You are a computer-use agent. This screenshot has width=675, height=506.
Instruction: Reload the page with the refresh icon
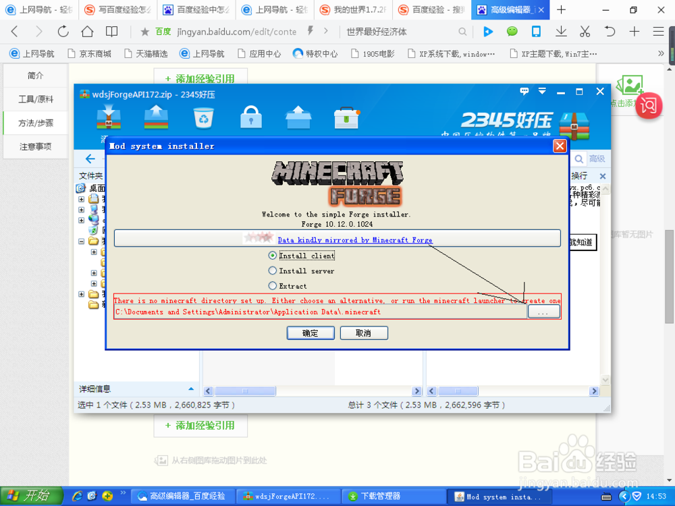(63, 32)
